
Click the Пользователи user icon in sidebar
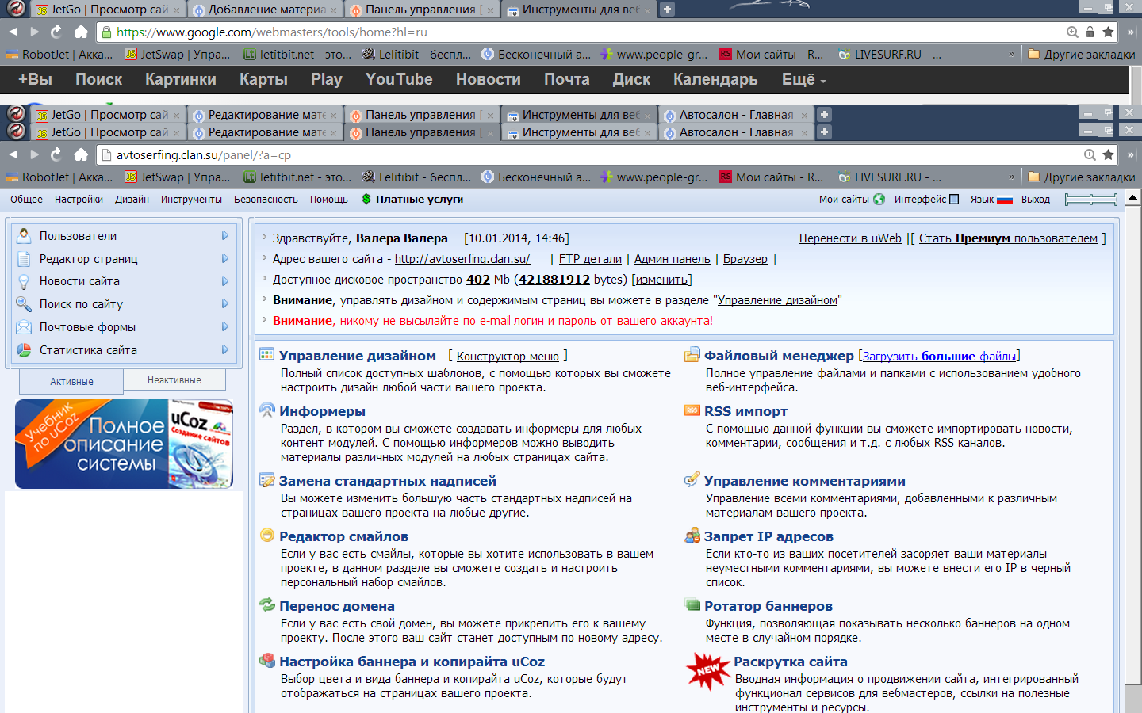[x=24, y=235]
